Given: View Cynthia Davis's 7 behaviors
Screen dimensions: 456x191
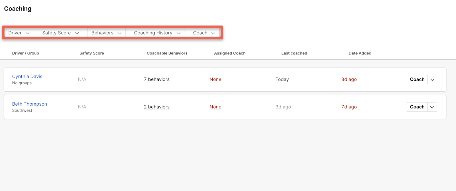Looking at the screenshot, I should click(156, 79).
